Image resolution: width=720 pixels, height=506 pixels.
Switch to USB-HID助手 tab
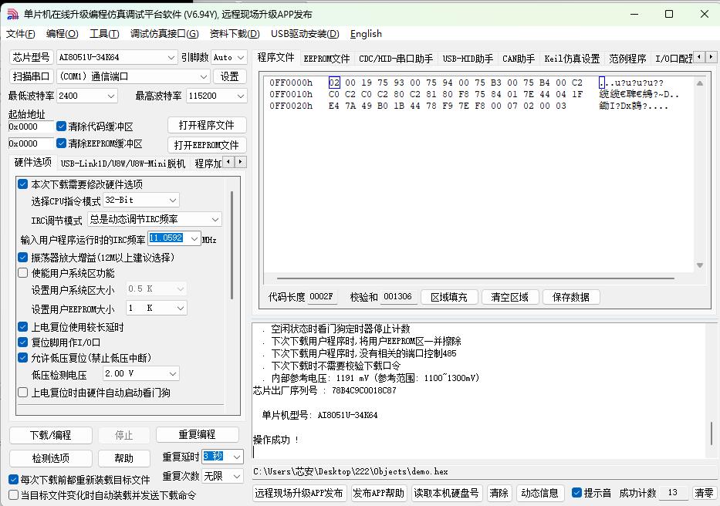tap(468, 59)
